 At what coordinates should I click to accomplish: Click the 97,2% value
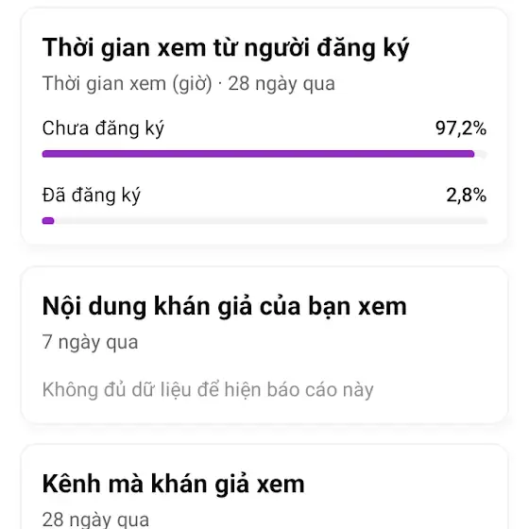point(461,128)
